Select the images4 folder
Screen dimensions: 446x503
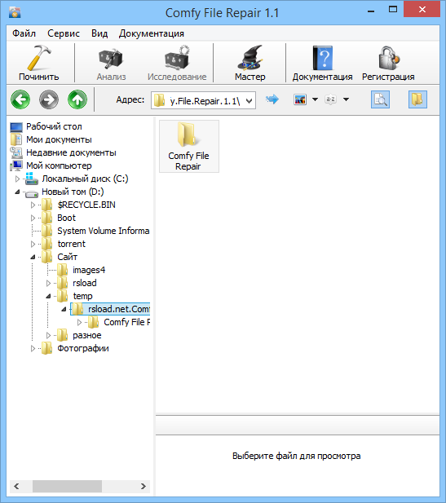(x=89, y=270)
